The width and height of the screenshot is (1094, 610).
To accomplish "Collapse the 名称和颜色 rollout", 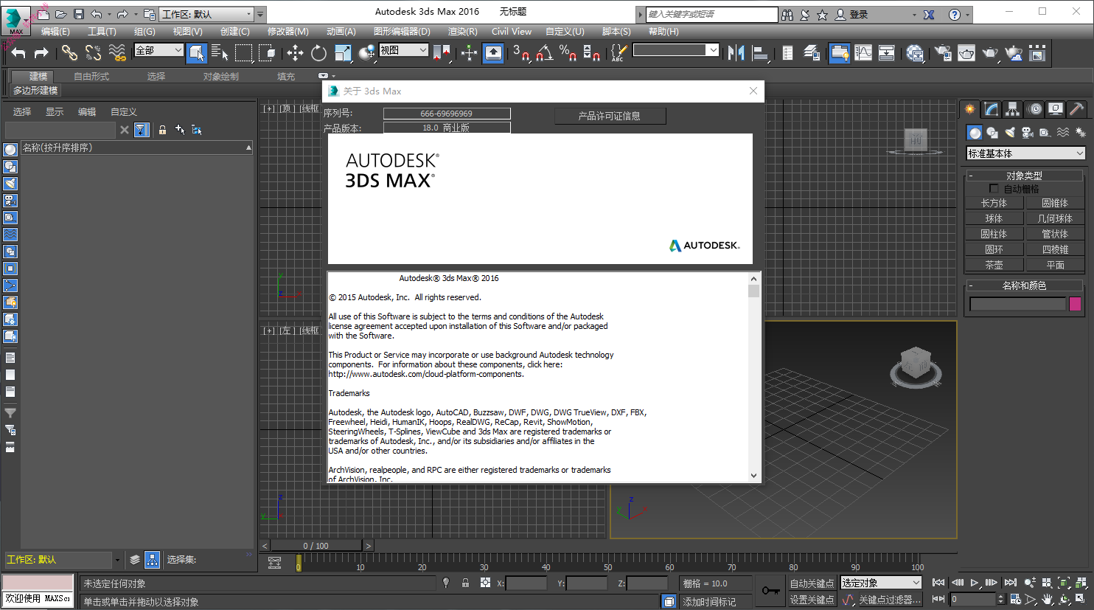I will [x=1024, y=285].
